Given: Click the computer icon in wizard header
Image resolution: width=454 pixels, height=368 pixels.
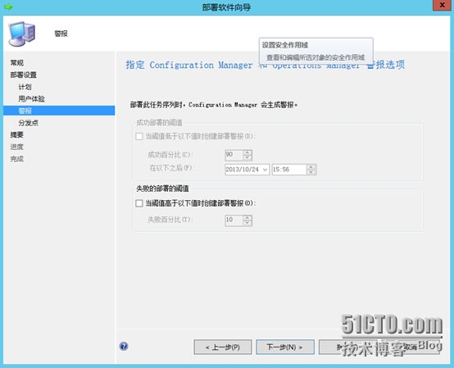Looking at the screenshot, I should [22, 34].
